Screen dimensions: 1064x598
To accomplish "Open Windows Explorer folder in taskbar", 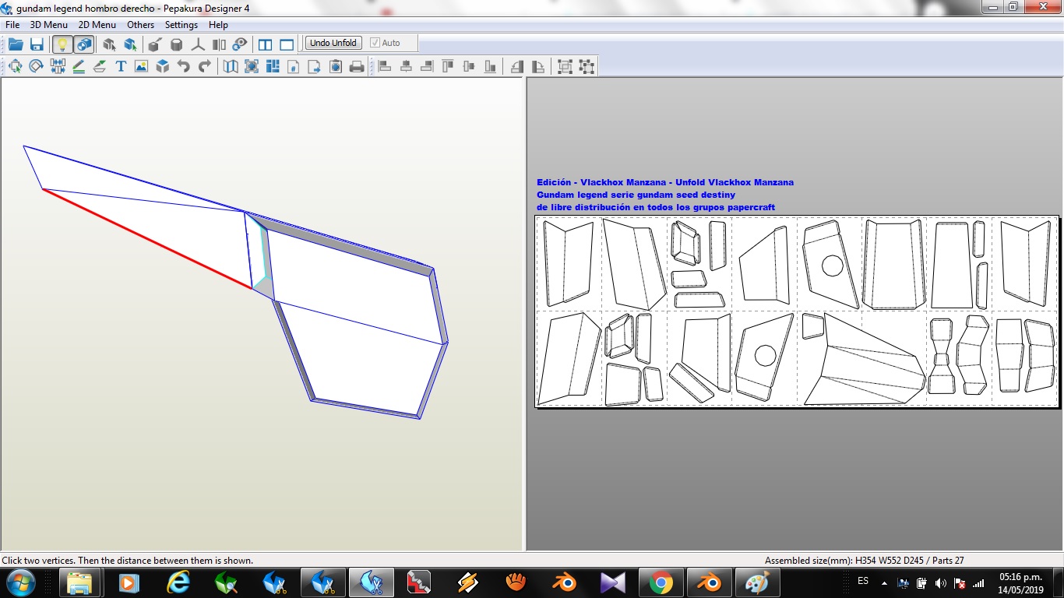I will 80,582.
